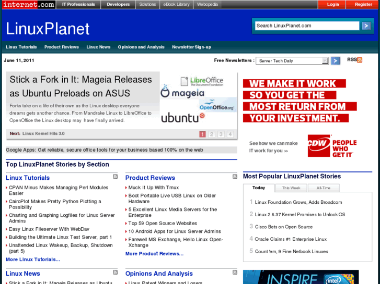Screen dimensions: 380x284
Task: Select the This Week tab
Action: pos(291,188)
